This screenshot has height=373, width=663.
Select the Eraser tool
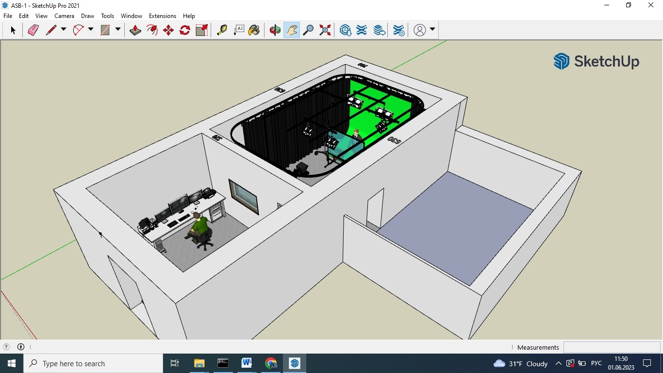tap(33, 30)
